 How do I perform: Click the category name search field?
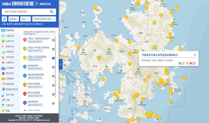(25, 12)
